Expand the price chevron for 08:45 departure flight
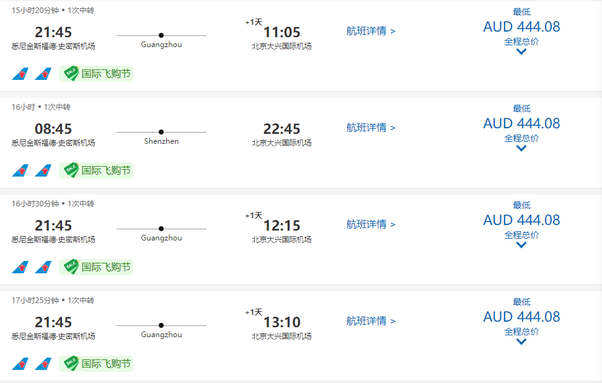This screenshot has height=383, width=602. click(521, 148)
